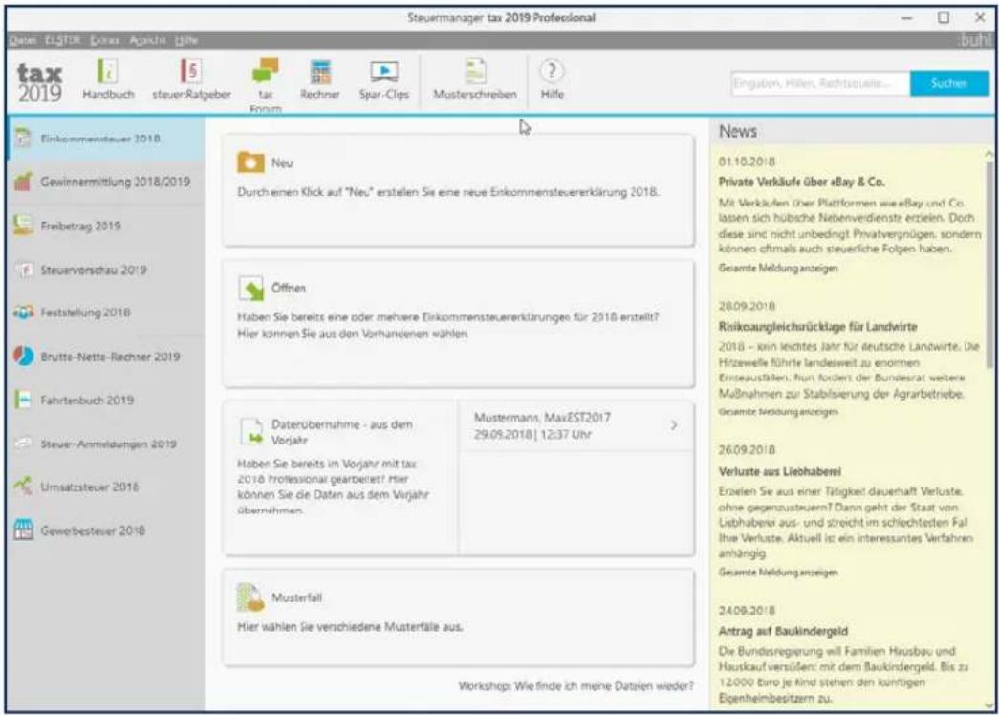Maximize the Steuermanager window
The image size is (999, 715).
coord(944,18)
